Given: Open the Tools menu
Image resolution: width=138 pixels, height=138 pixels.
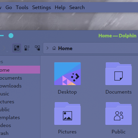Looking at the screenshot, I should pyautogui.click(x=22, y=8).
